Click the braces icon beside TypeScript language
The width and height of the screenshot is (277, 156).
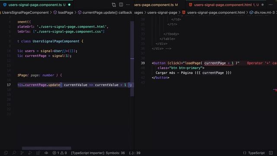[245, 153]
